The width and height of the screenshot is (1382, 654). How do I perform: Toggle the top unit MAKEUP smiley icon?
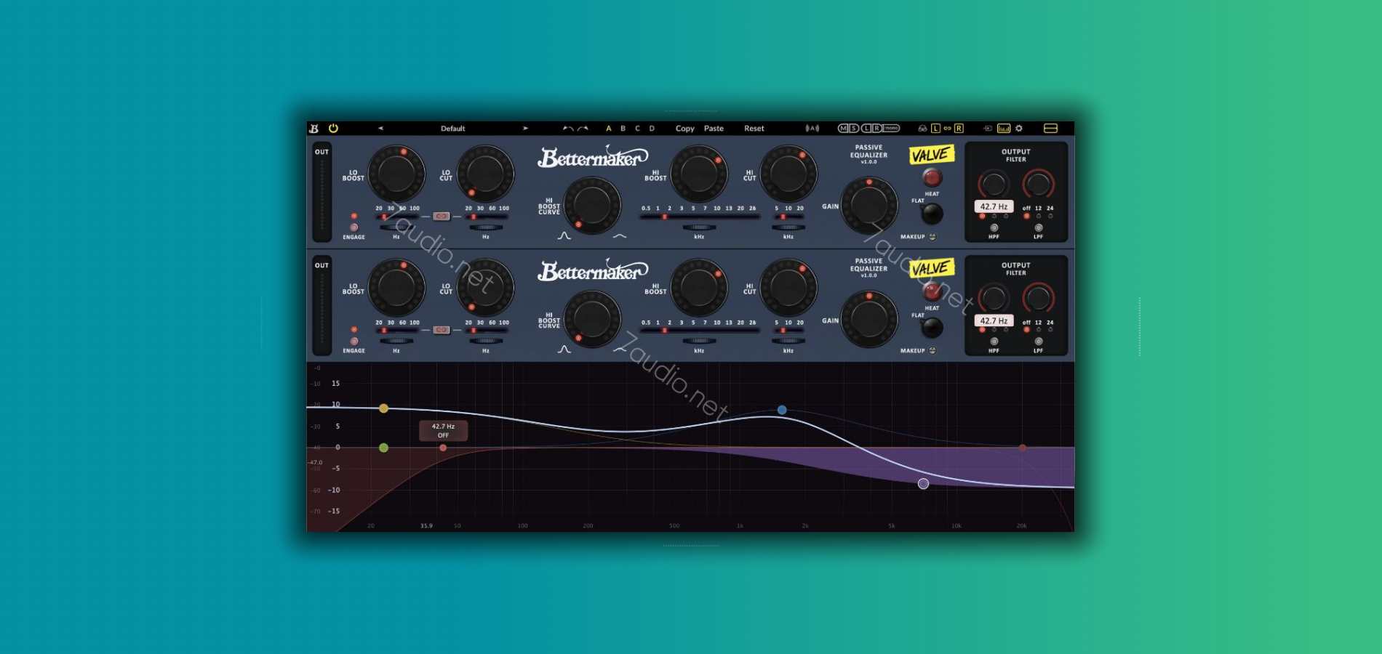[x=932, y=237]
